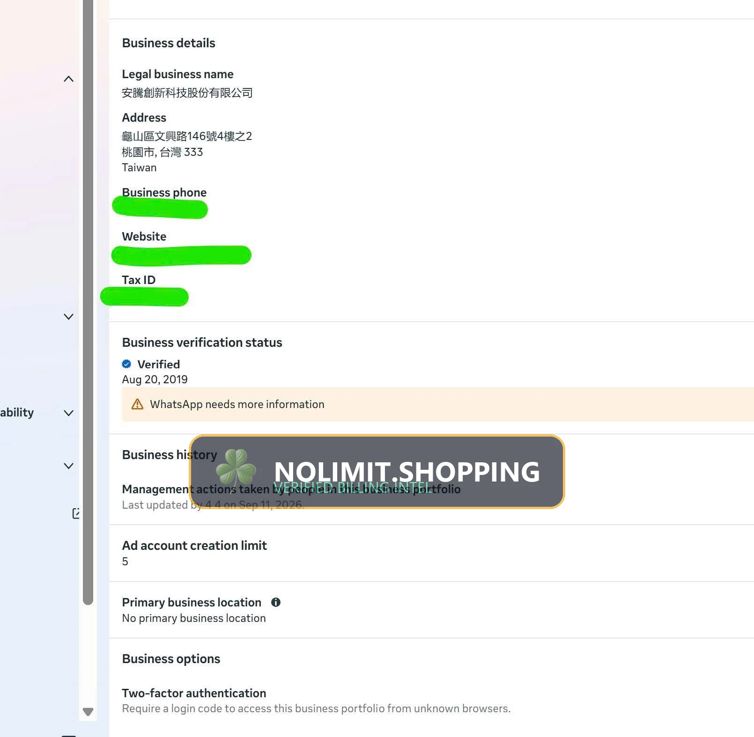The width and height of the screenshot is (754, 737).
Task: Select the 'ability' sidebar menu item
Action: (17, 412)
